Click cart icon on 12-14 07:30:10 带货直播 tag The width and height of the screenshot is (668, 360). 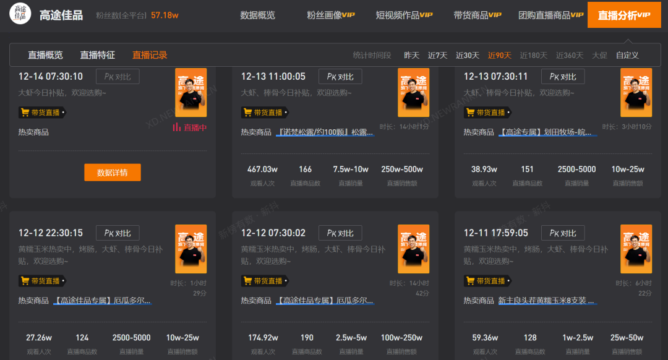25,113
